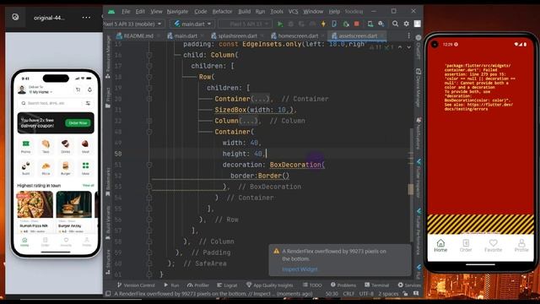Open the main.dart run configuration dropdown

coord(192,24)
